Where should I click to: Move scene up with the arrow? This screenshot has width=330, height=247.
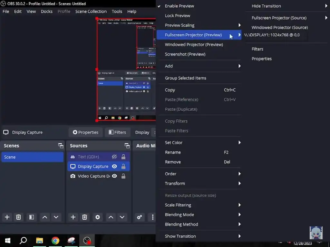45,217
